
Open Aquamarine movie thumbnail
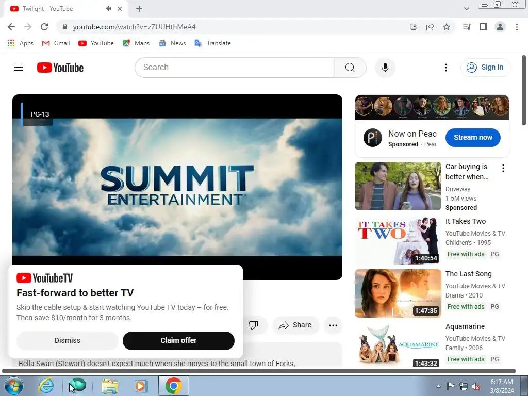click(x=398, y=344)
